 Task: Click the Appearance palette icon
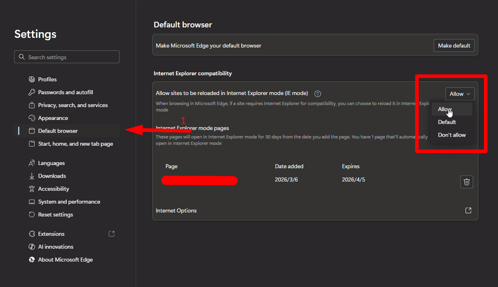pyautogui.click(x=32, y=118)
